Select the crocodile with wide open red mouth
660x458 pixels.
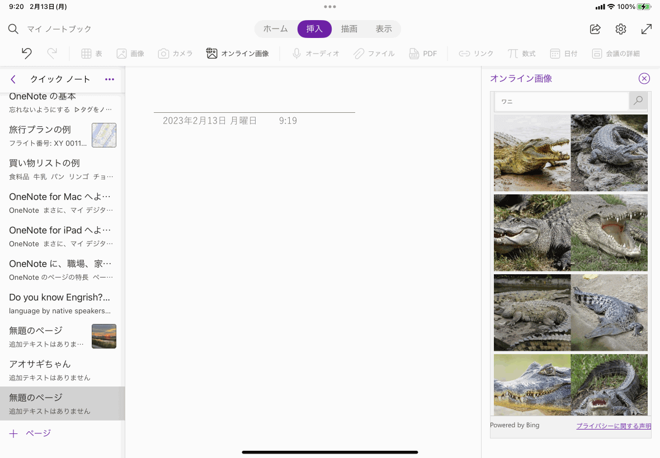[609, 233]
